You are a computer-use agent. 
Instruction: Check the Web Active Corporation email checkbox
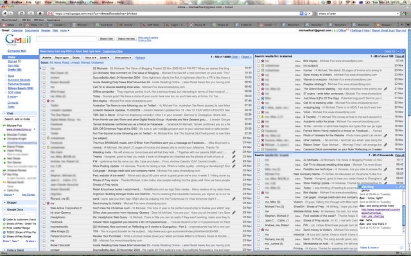44,208
